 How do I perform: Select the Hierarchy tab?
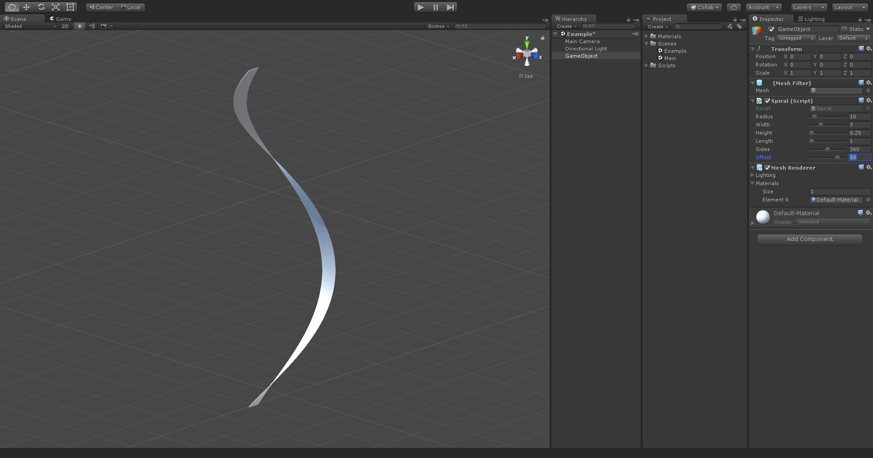pos(574,19)
